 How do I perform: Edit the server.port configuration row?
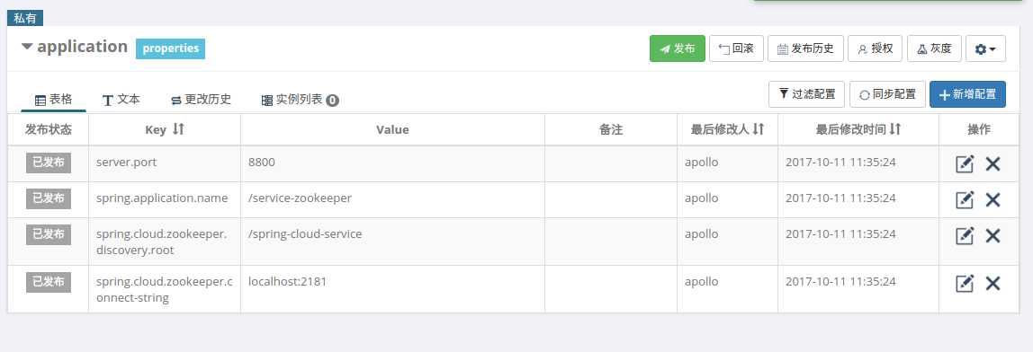pos(965,163)
